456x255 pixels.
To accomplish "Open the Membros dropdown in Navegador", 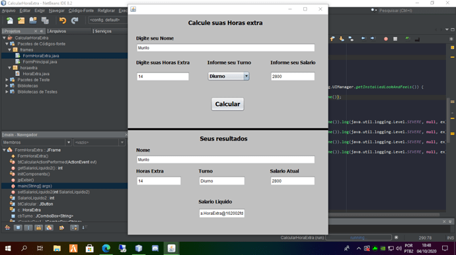I will click(x=36, y=142).
